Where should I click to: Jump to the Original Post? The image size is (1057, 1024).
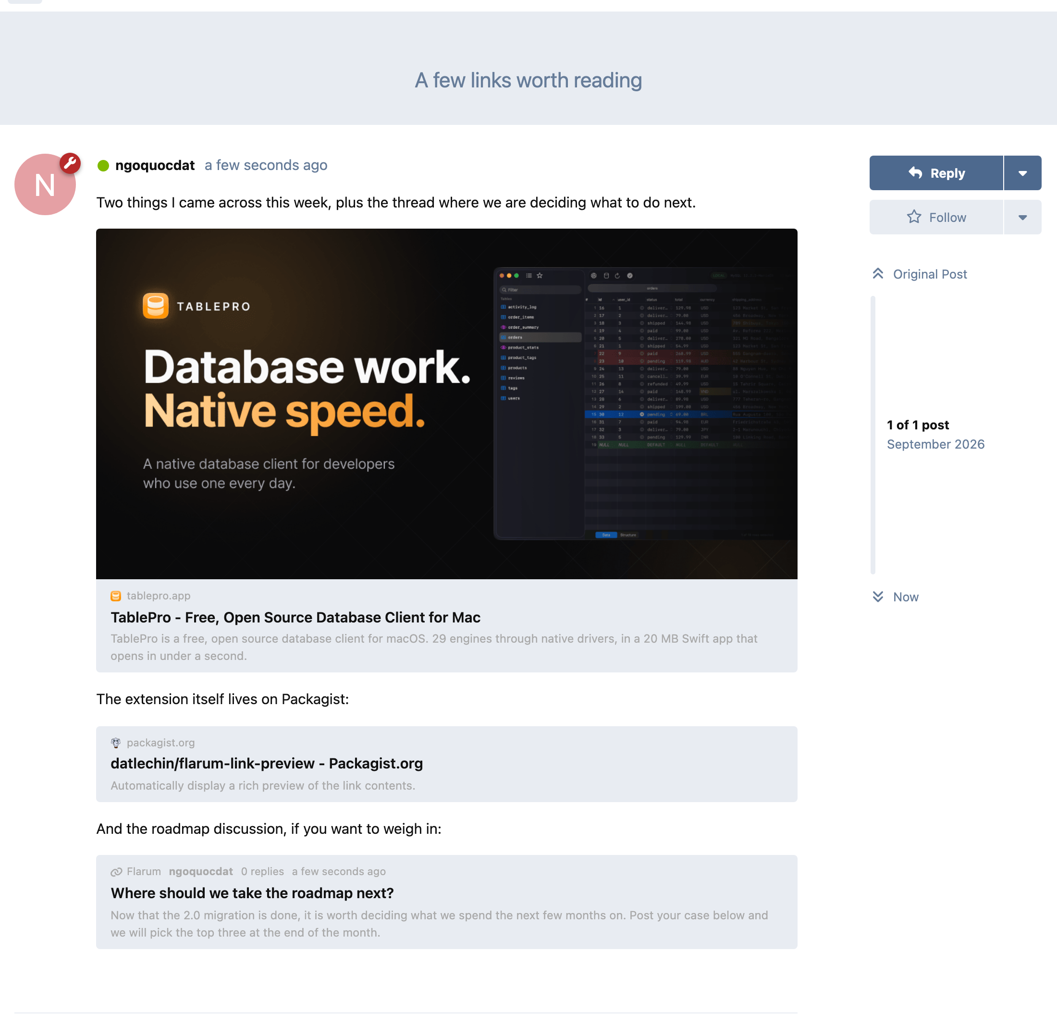pyautogui.click(x=920, y=274)
